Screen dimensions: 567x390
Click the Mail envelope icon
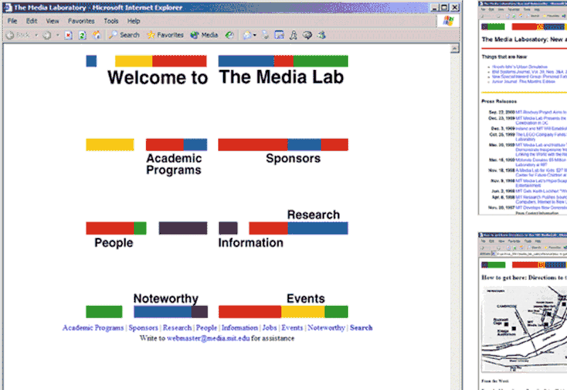click(247, 35)
